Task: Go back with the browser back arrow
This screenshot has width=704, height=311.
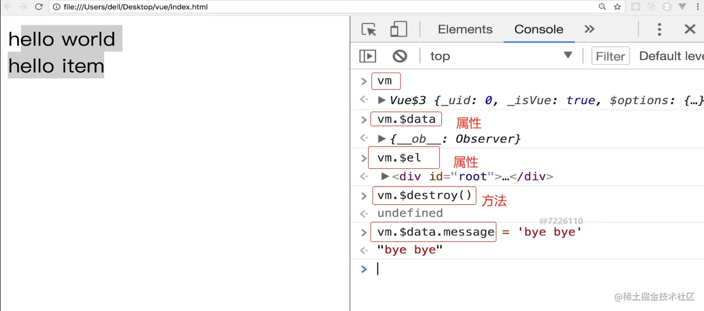Action: coord(7,7)
